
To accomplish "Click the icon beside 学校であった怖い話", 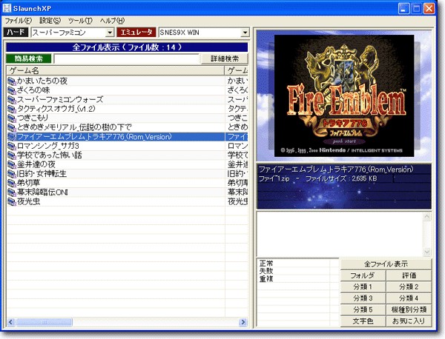I will pos(12,155).
